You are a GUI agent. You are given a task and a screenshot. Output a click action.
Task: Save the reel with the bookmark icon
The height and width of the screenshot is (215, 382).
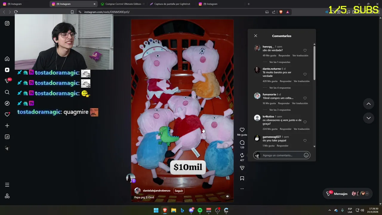pyautogui.click(x=242, y=178)
